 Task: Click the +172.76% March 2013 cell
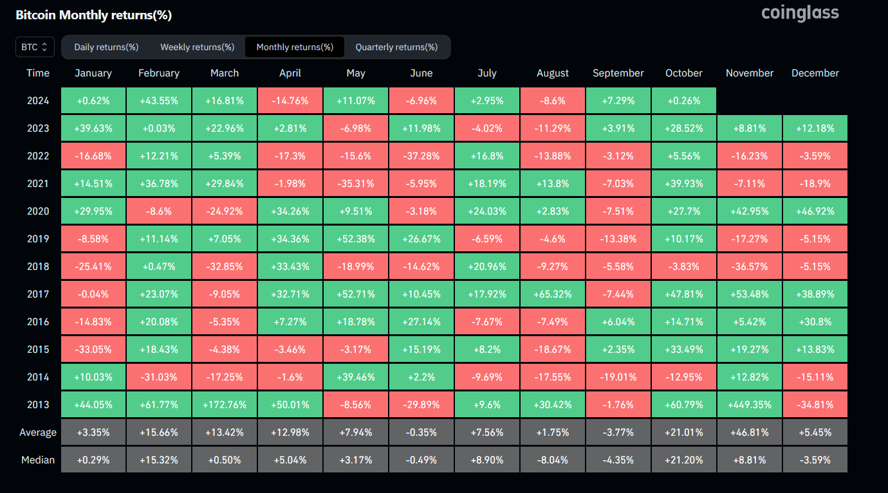coord(224,404)
